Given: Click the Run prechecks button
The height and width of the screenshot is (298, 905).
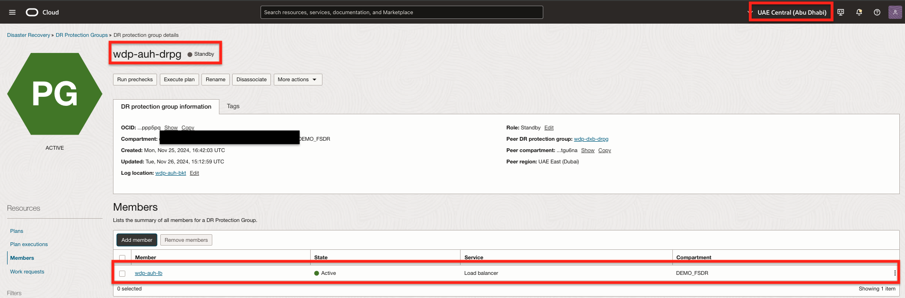Looking at the screenshot, I should [x=135, y=79].
